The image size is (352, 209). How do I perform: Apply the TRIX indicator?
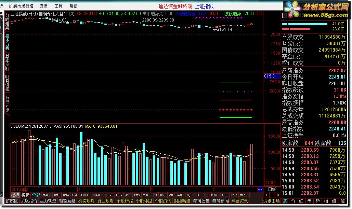click(84, 195)
